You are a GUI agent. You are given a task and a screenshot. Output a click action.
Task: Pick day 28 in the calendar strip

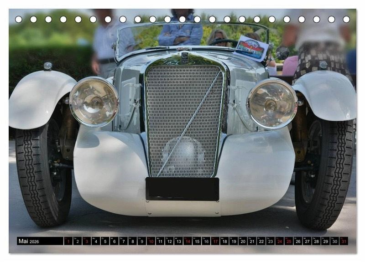[317, 241]
